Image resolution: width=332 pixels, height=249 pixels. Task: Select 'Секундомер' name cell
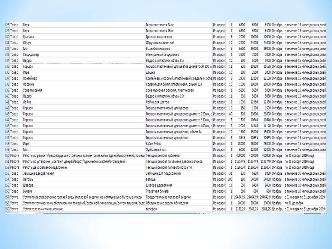(84, 54)
